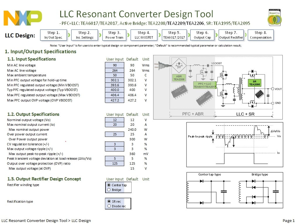Select the OVP ratio input cell
The height and width of the screenshot is (224, 297).
[x=115, y=163]
